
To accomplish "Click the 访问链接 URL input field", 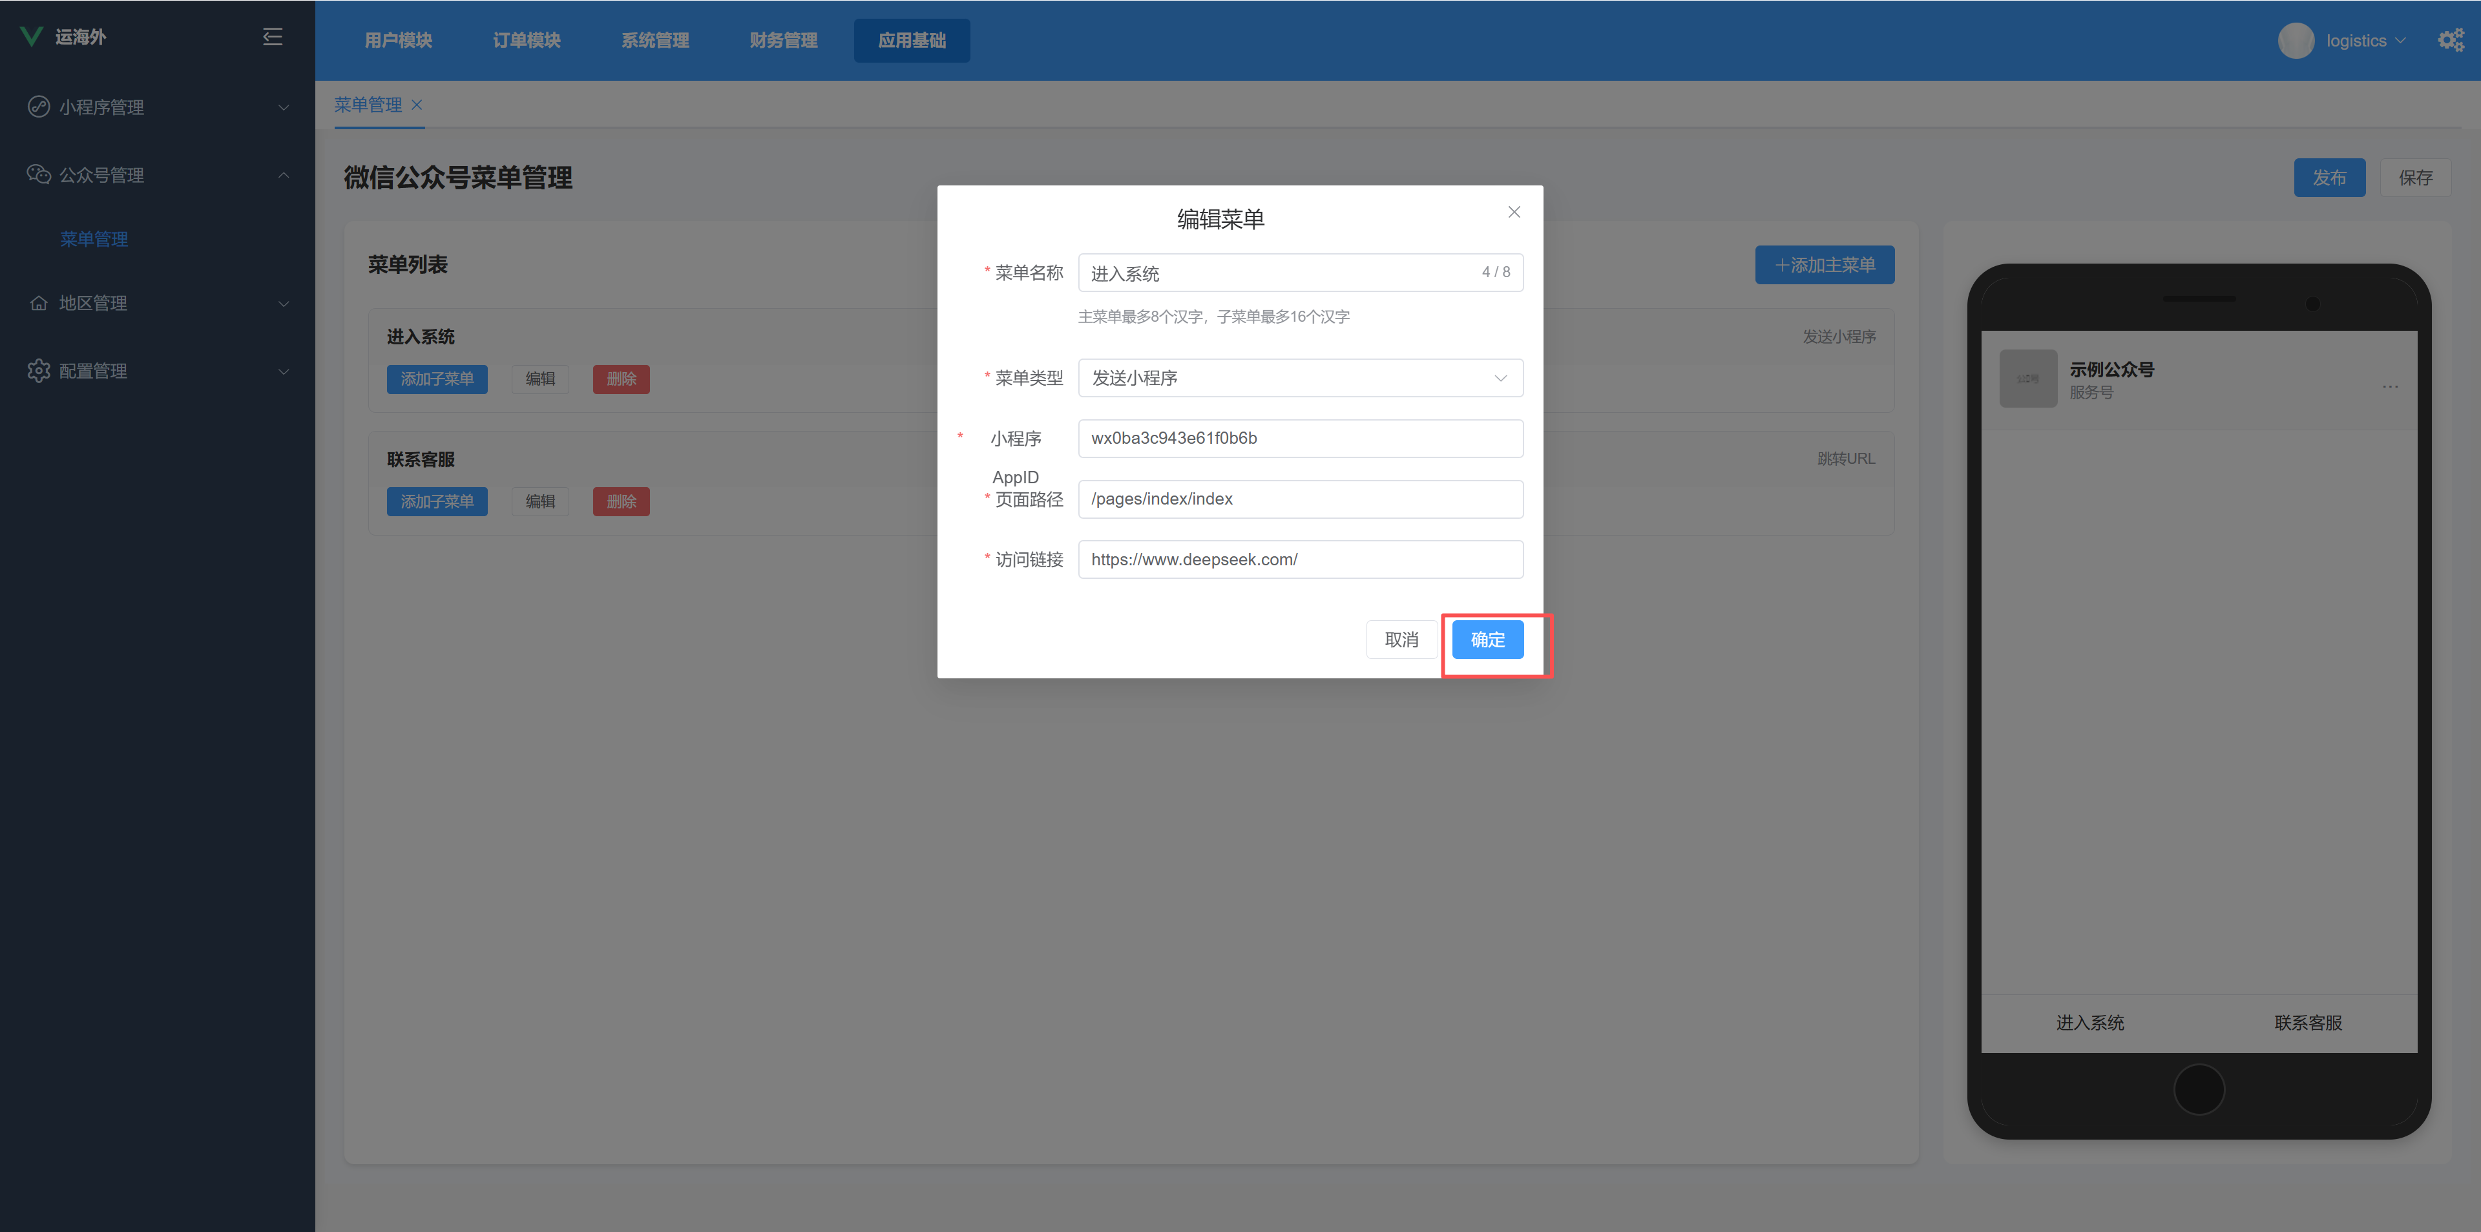I will (x=1299, y=559).
